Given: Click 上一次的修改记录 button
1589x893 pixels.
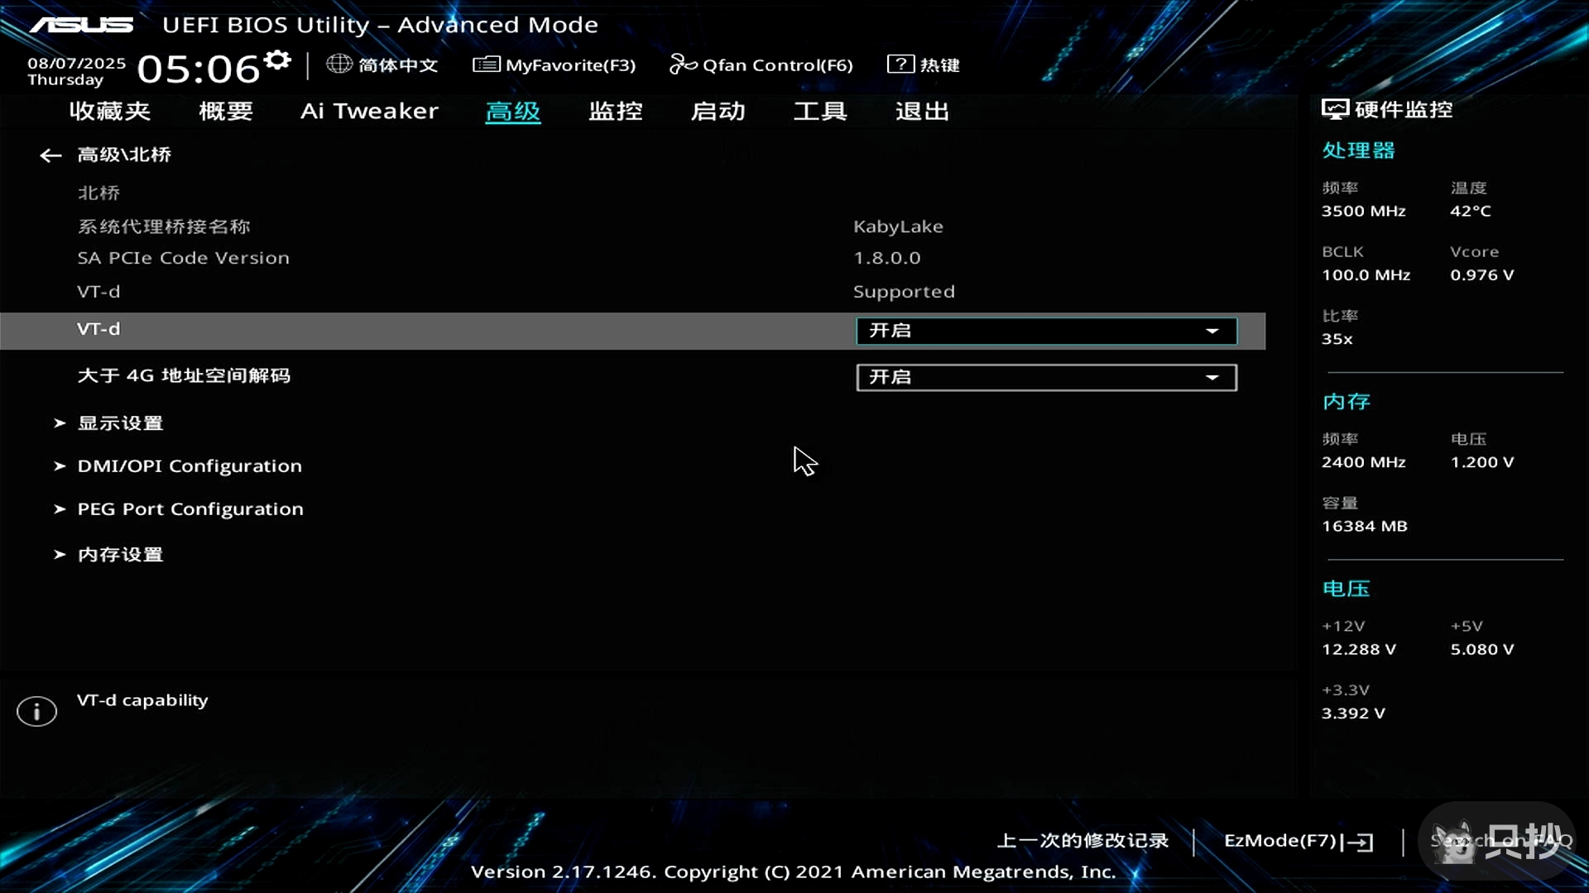Looking at the screenshot, I should click(1083, 841).
